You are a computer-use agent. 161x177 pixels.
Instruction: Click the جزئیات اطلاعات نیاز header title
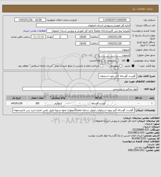tap(143, 9)
